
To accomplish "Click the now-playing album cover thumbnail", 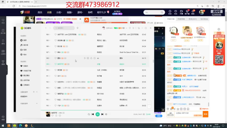I will (x=48, y=114).
